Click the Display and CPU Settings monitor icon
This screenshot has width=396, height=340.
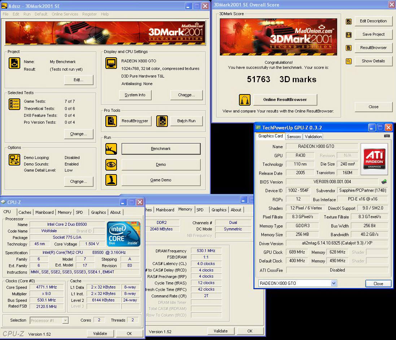(111, 63)
